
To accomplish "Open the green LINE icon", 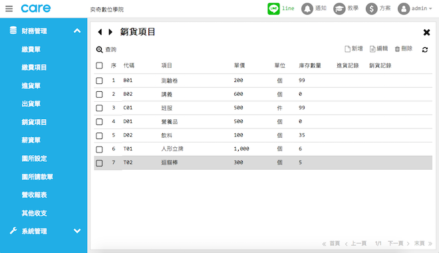I will coord(273,9).
